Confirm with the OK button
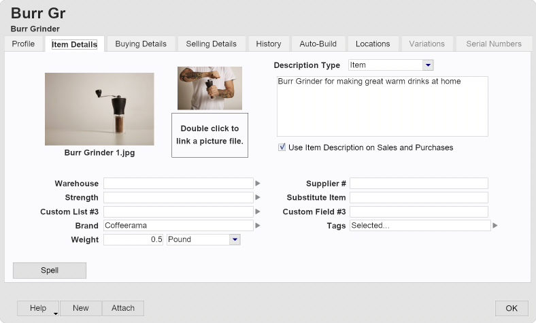Viewport: 536px width, 323px height. (512, 308)
